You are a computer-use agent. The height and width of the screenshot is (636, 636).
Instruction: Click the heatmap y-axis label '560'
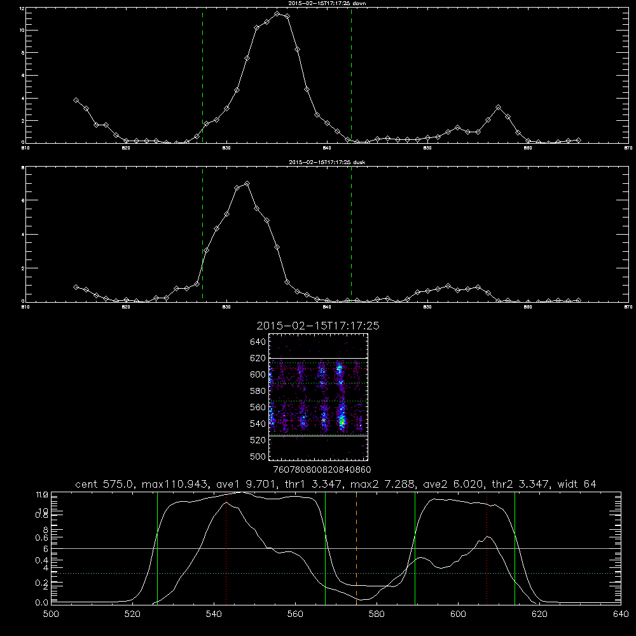258,407
